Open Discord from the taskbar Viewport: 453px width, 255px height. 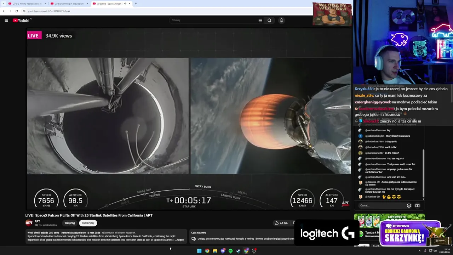tap(223, 251)
